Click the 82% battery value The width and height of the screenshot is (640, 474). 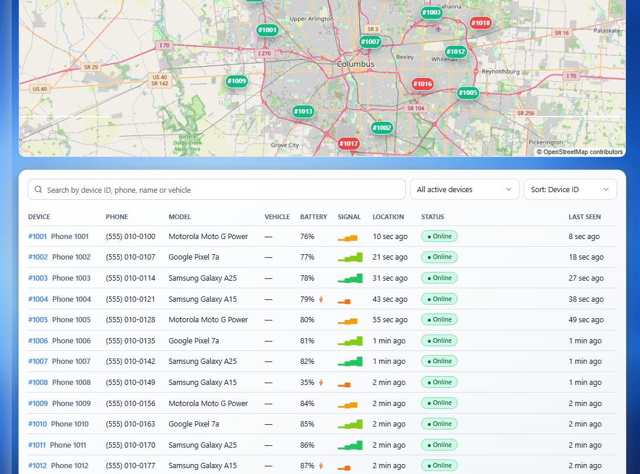[307, 361]
